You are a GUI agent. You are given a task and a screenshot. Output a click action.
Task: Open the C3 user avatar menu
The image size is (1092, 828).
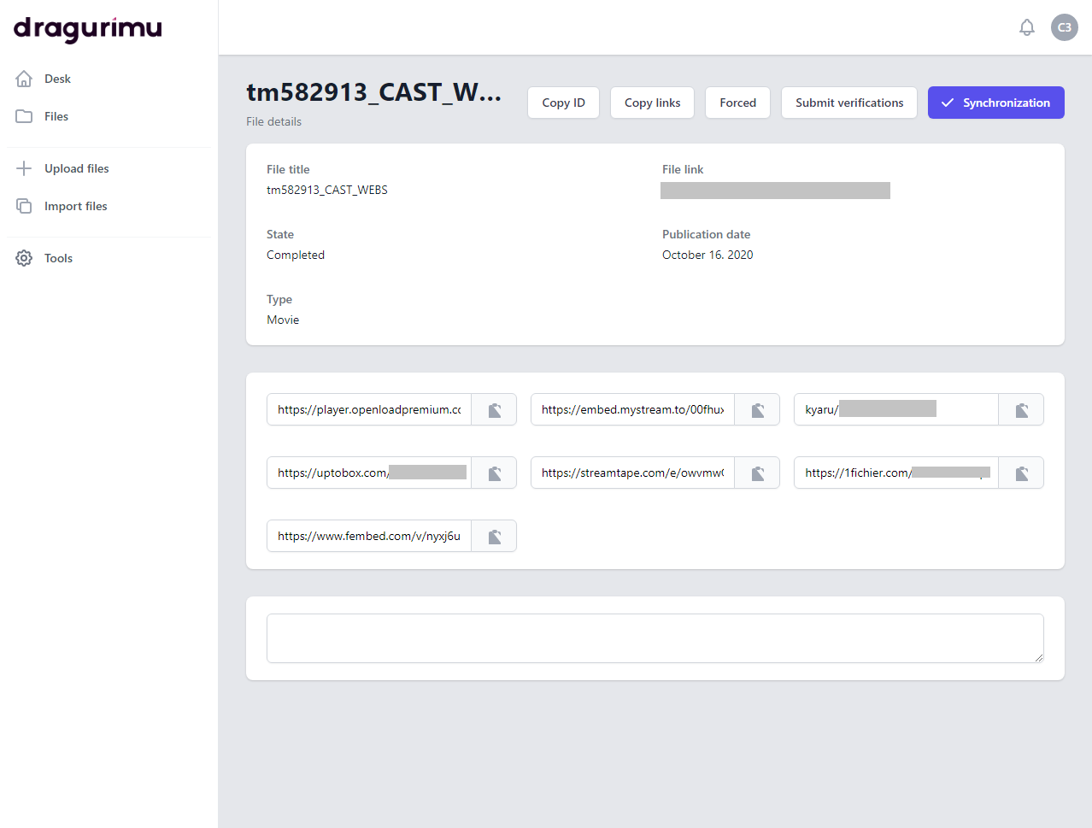pos(1064,27)
